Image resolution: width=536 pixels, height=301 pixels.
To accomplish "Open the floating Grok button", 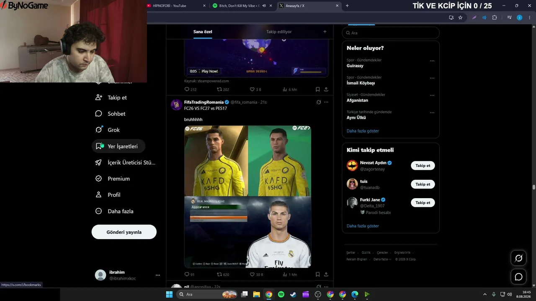I will coord(518,258).
